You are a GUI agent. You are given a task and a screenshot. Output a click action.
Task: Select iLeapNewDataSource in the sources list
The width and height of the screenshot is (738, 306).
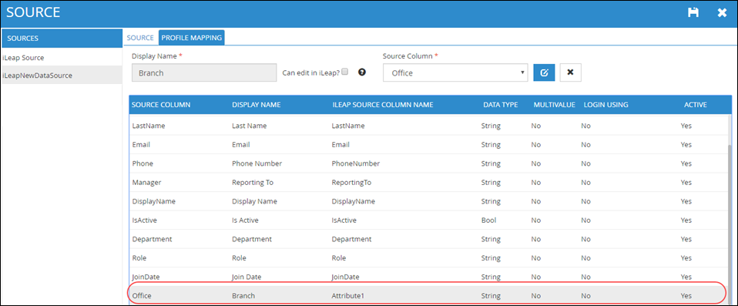62,75
